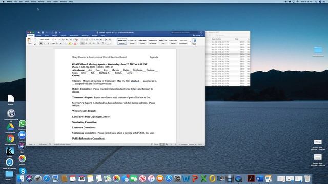Click the zoom slider in Word status bar
The height and width of the screenshot is (184, 328).
[x=188, y=144]
